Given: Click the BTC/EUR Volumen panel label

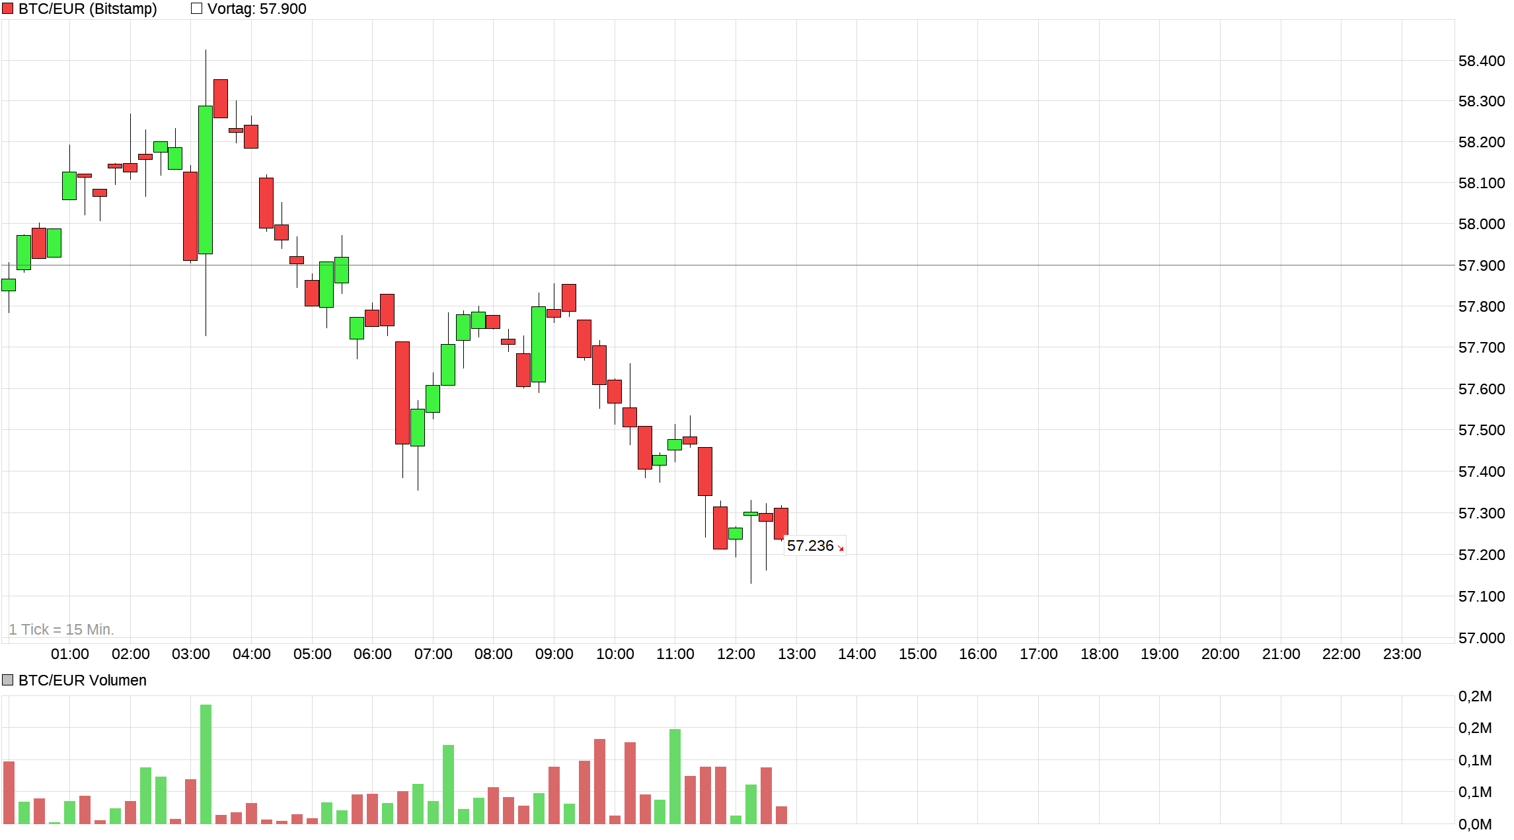Looking at the screenshot, I should (x=82, y=680).
